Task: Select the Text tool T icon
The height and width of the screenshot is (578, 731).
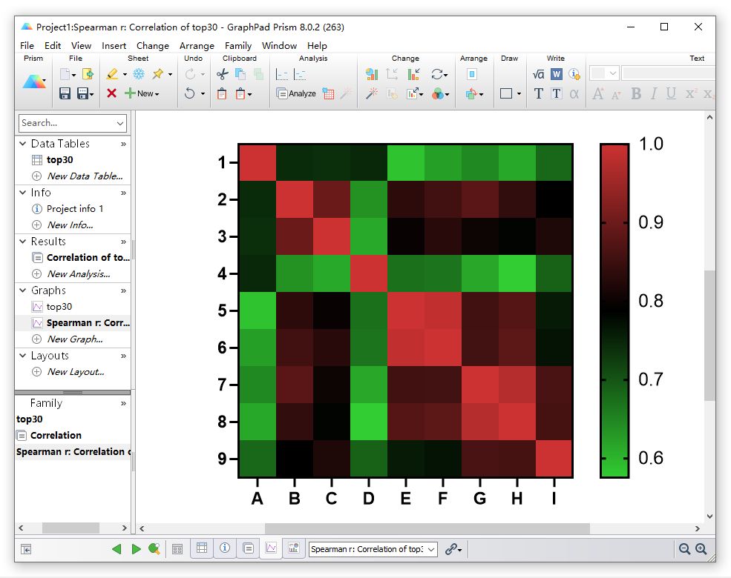Action: click(x=538, y=93)
